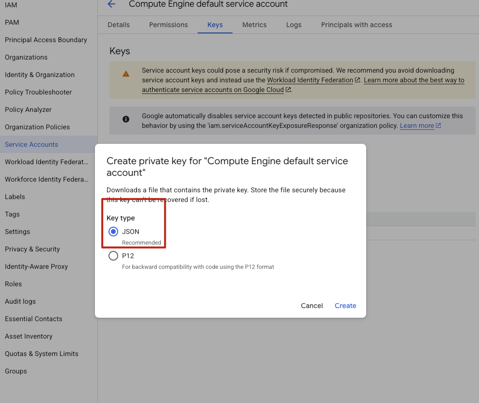Click the 'Keys' section heading
479x403 pixels.
(120, 51)
